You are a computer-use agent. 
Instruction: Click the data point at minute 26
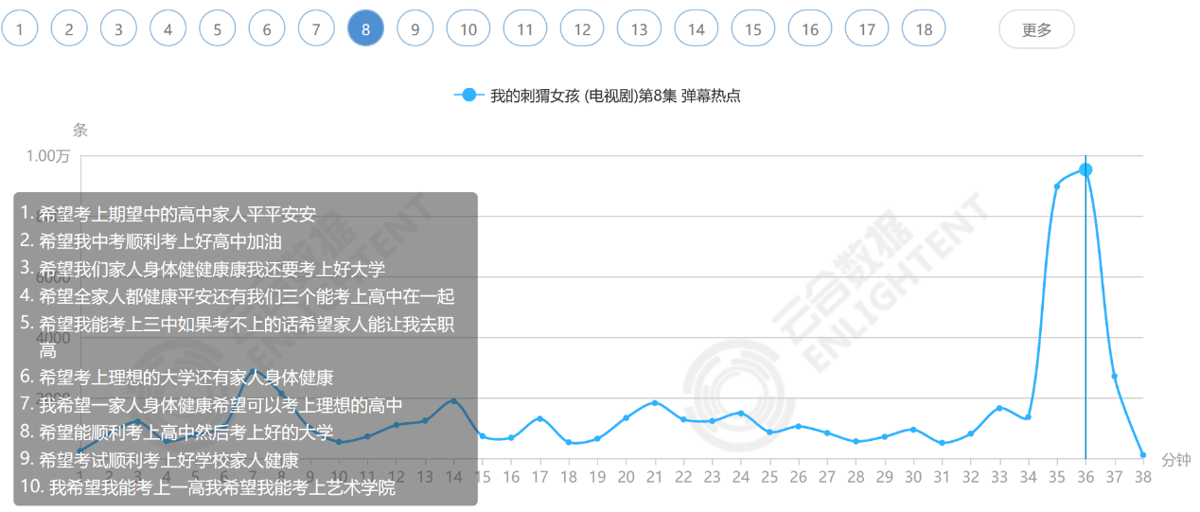799,426
